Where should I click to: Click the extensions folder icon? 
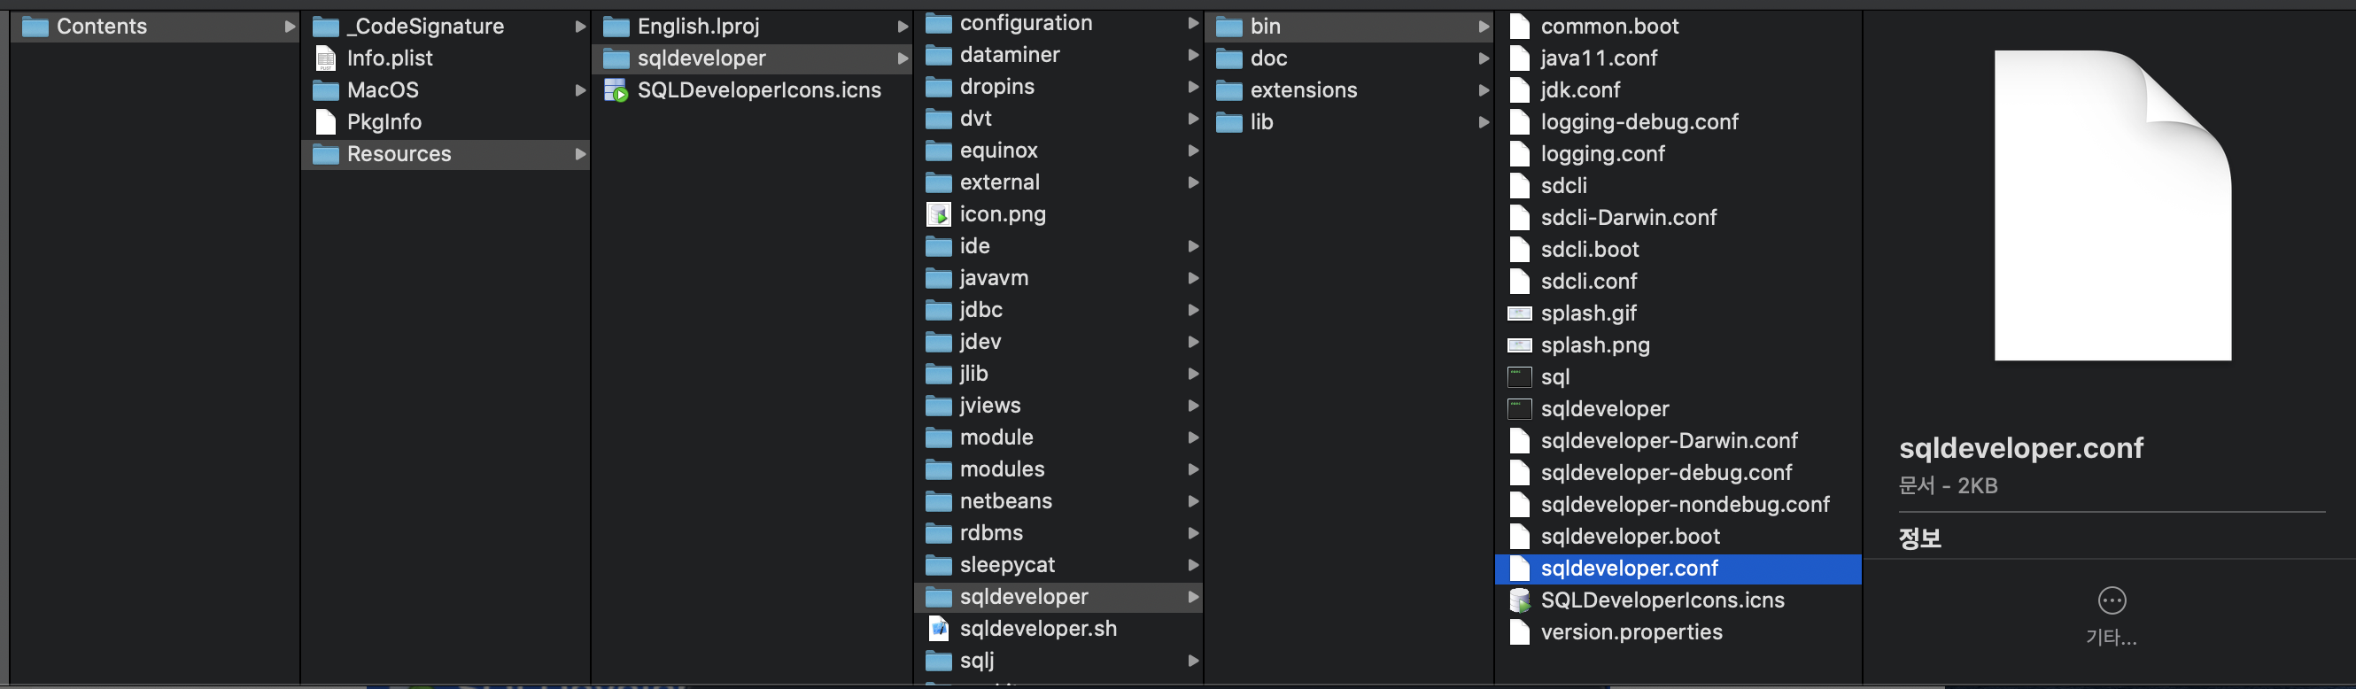[1229, 89]
